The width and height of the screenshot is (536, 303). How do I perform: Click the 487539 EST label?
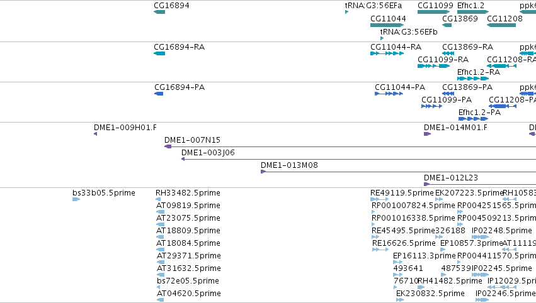pyautogui.click(x=457, y=269)
